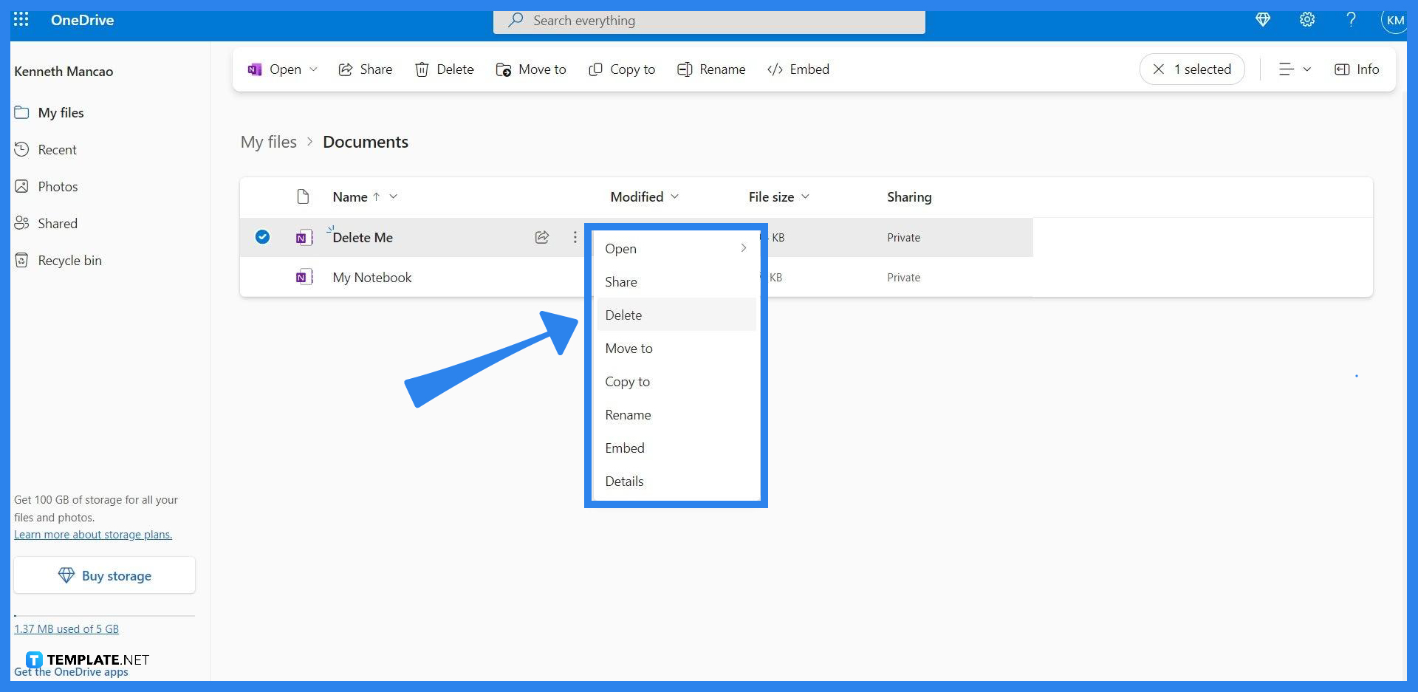The image size is (1418, 692).
Task: Click the help question mark icon
Action: pos(1351,20)
